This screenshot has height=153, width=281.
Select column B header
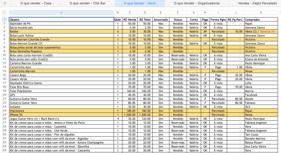(118, 12)
